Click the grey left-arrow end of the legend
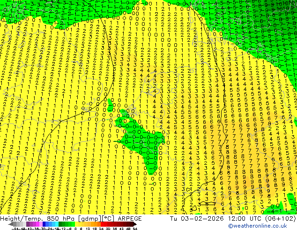This screenshot has width=297, height=230. (x=11, y=224)
